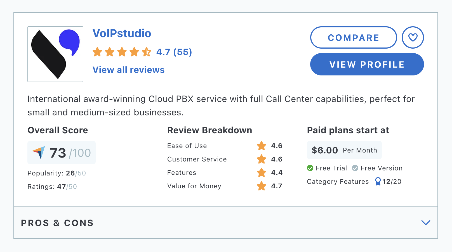Click the 4.7 (55) rating text

point(174,52)
